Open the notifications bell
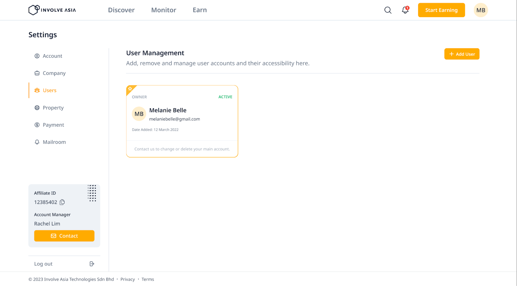 (x=405, y=10)
